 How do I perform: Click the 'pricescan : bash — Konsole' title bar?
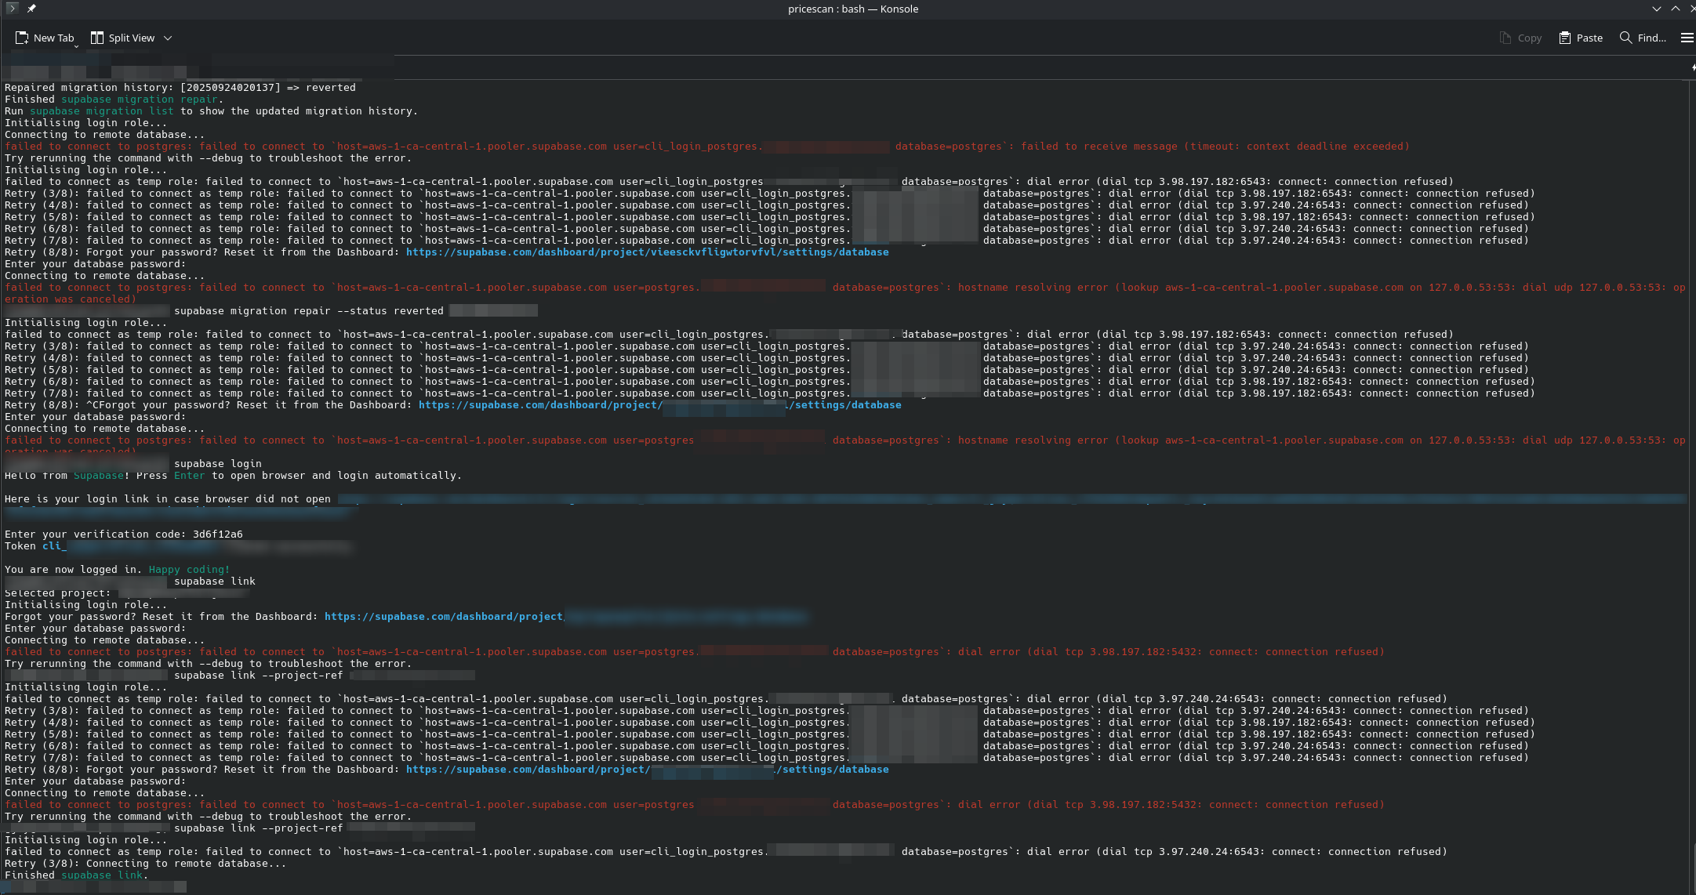pyautogui.click(x=852, y=9)
